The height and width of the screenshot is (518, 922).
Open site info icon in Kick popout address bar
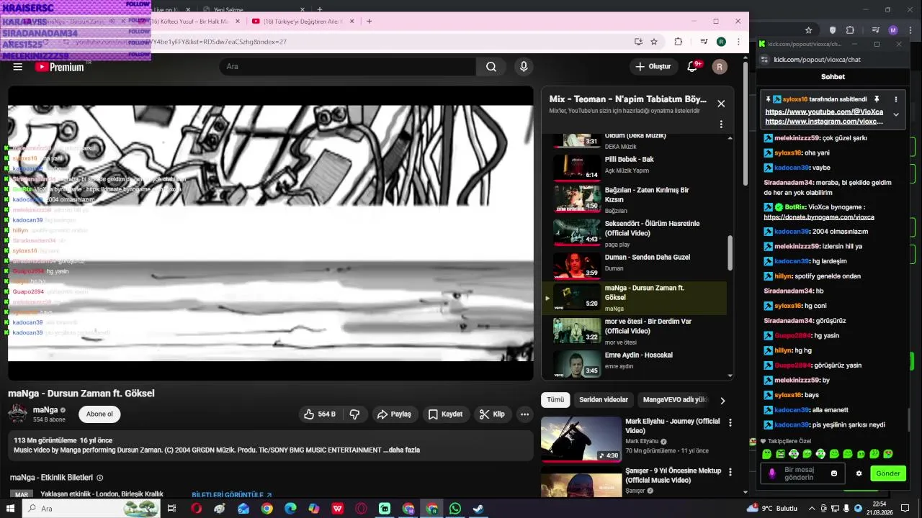click(764, 60)
